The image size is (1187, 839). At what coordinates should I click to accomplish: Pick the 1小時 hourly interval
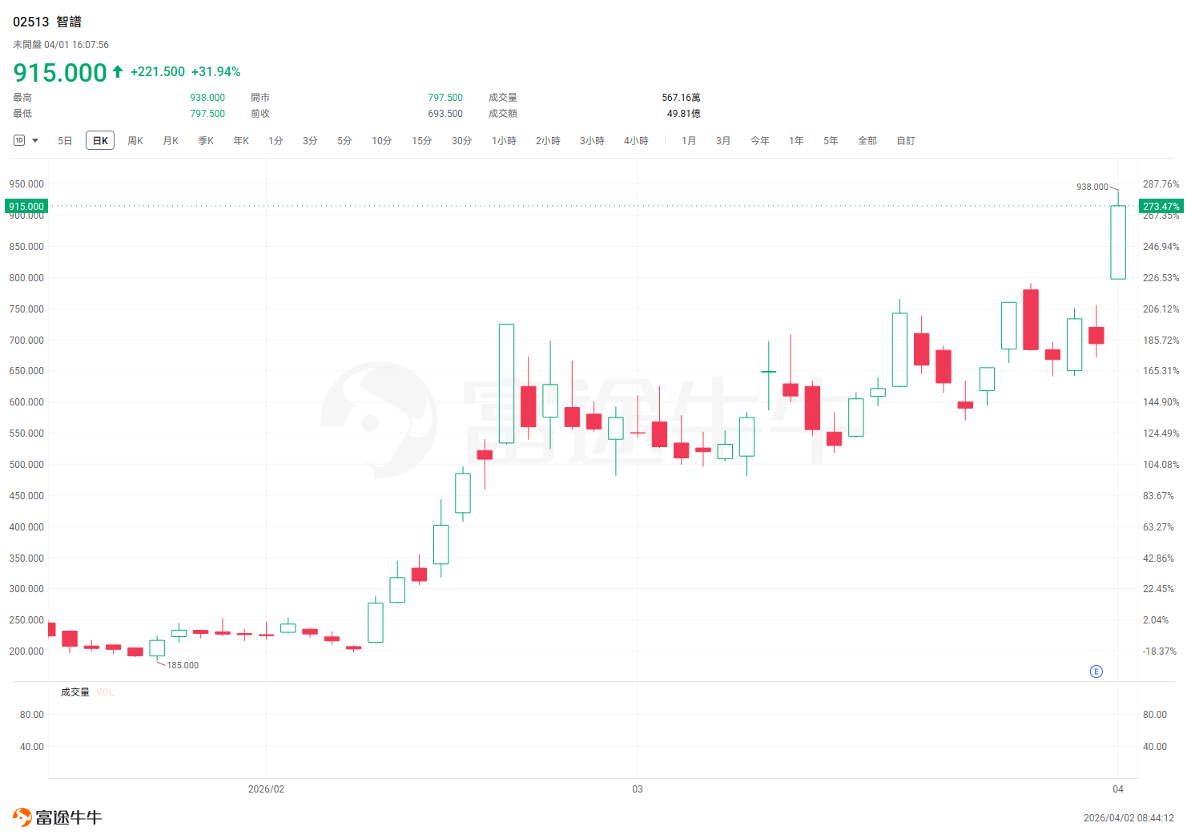tap(504, 141)
